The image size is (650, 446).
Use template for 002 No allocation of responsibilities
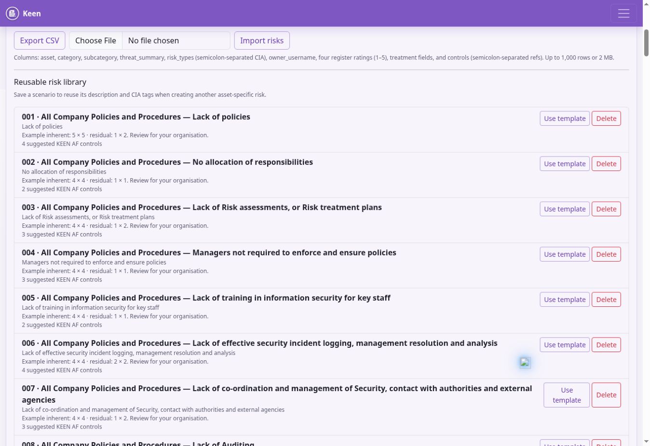565,164
